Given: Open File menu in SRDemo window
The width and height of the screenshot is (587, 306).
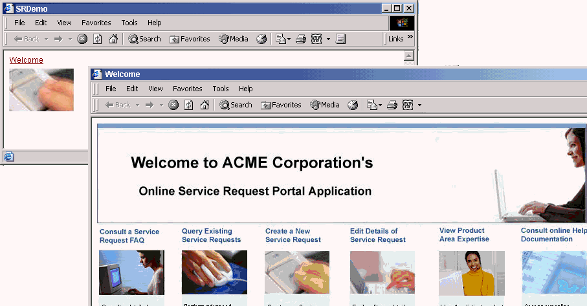Looking at the screenshot, I should 19,23.
